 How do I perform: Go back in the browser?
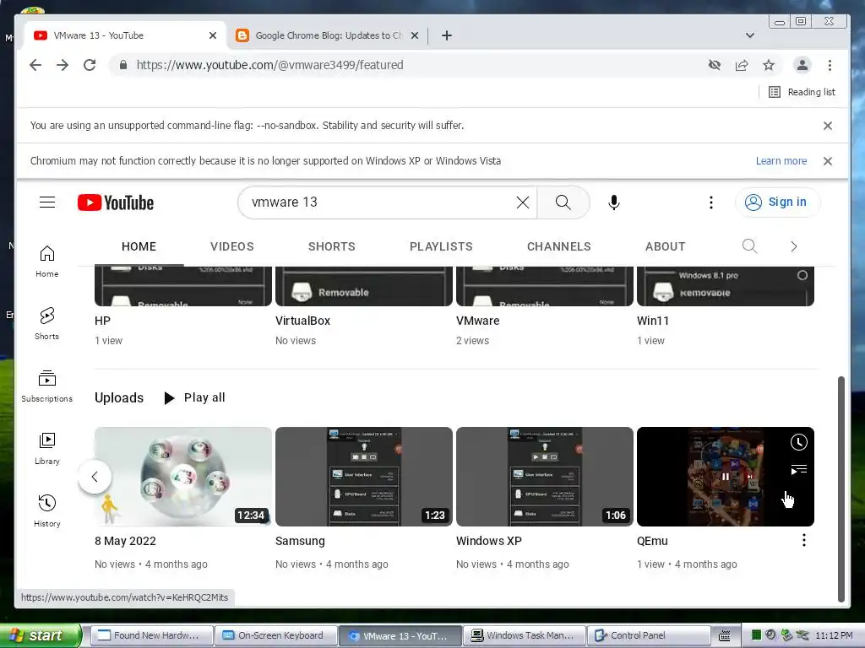coord(35,65)
